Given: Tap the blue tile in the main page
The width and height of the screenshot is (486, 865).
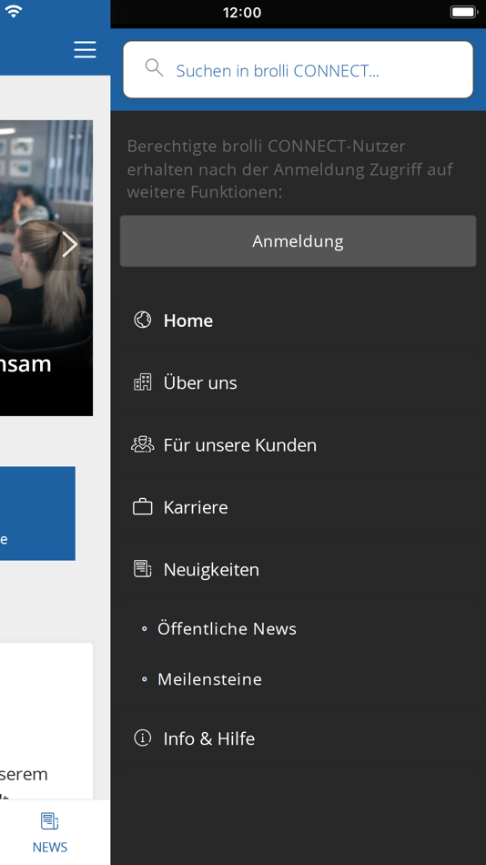Looking at the screenshot, I should 37,514.
